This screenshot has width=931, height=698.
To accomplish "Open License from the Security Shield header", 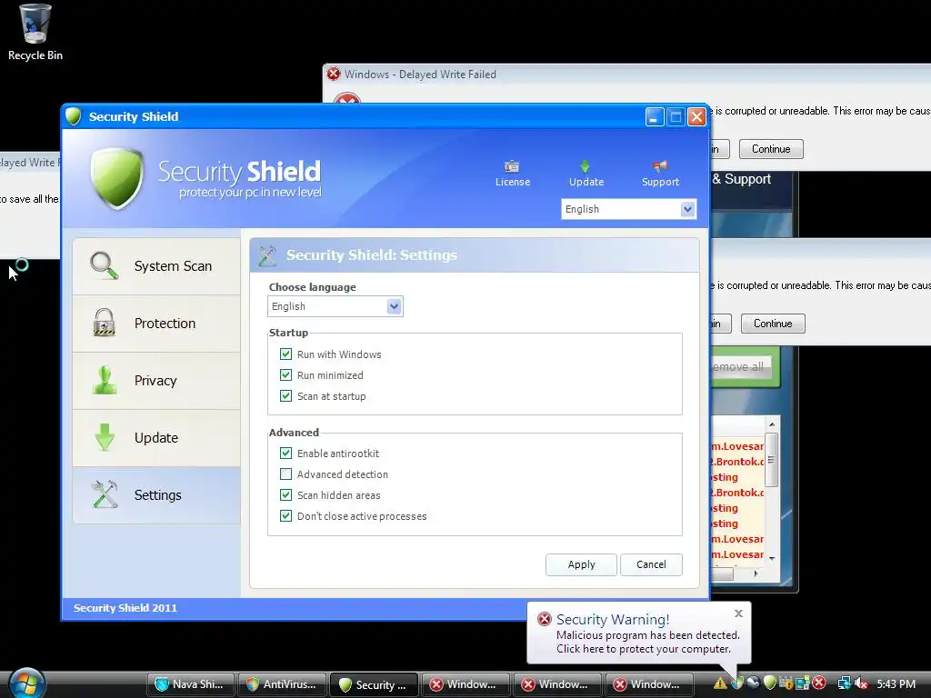I will (x=513, y=174).
